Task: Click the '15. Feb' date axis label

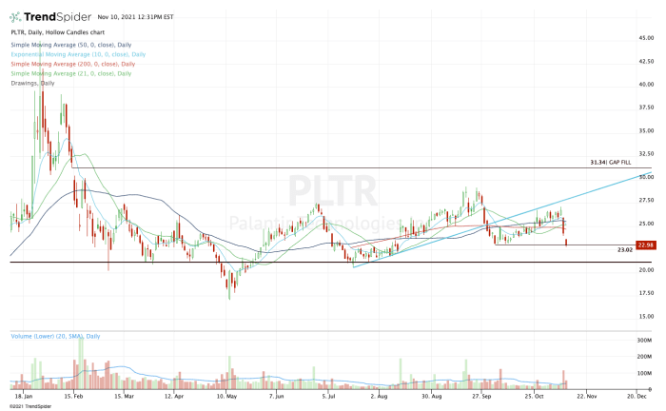Action: [x=73, y=397]
